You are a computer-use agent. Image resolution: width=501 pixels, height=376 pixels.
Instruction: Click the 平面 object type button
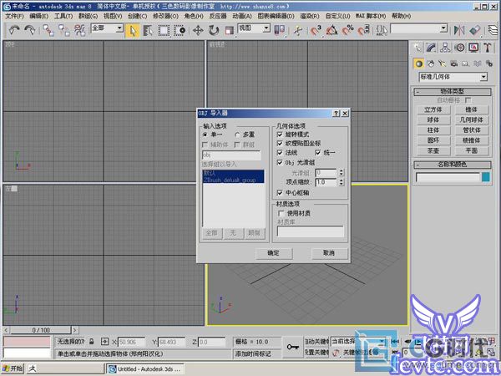(472, 150)
